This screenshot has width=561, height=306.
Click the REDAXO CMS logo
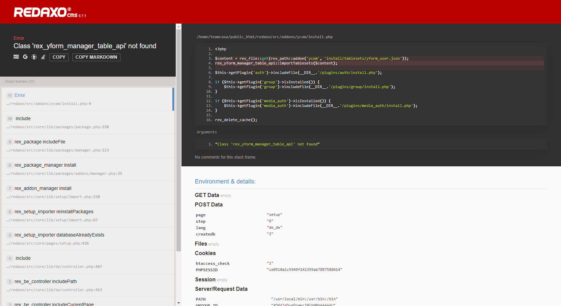(x=50, y=12)
